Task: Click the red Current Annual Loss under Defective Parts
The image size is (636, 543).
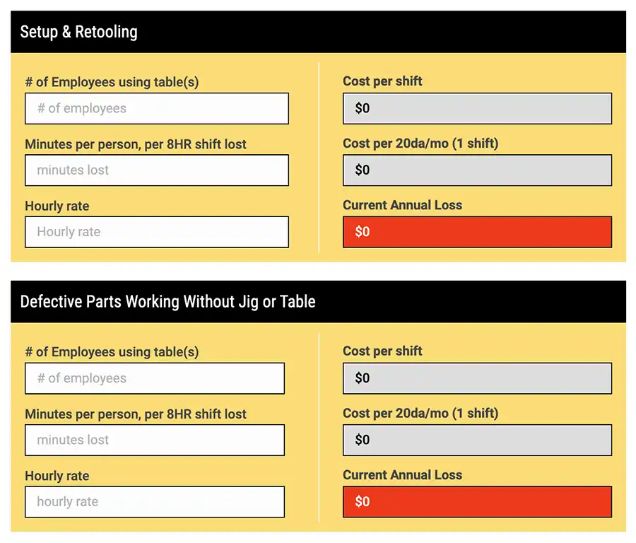Action: tap(477, 502)
